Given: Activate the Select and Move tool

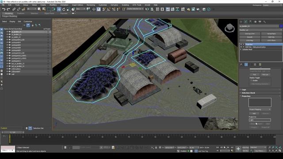Looking at the screenshot, I should click(59, 9).
